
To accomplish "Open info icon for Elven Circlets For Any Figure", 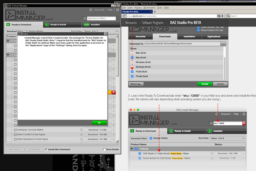I will pos(81,135).
